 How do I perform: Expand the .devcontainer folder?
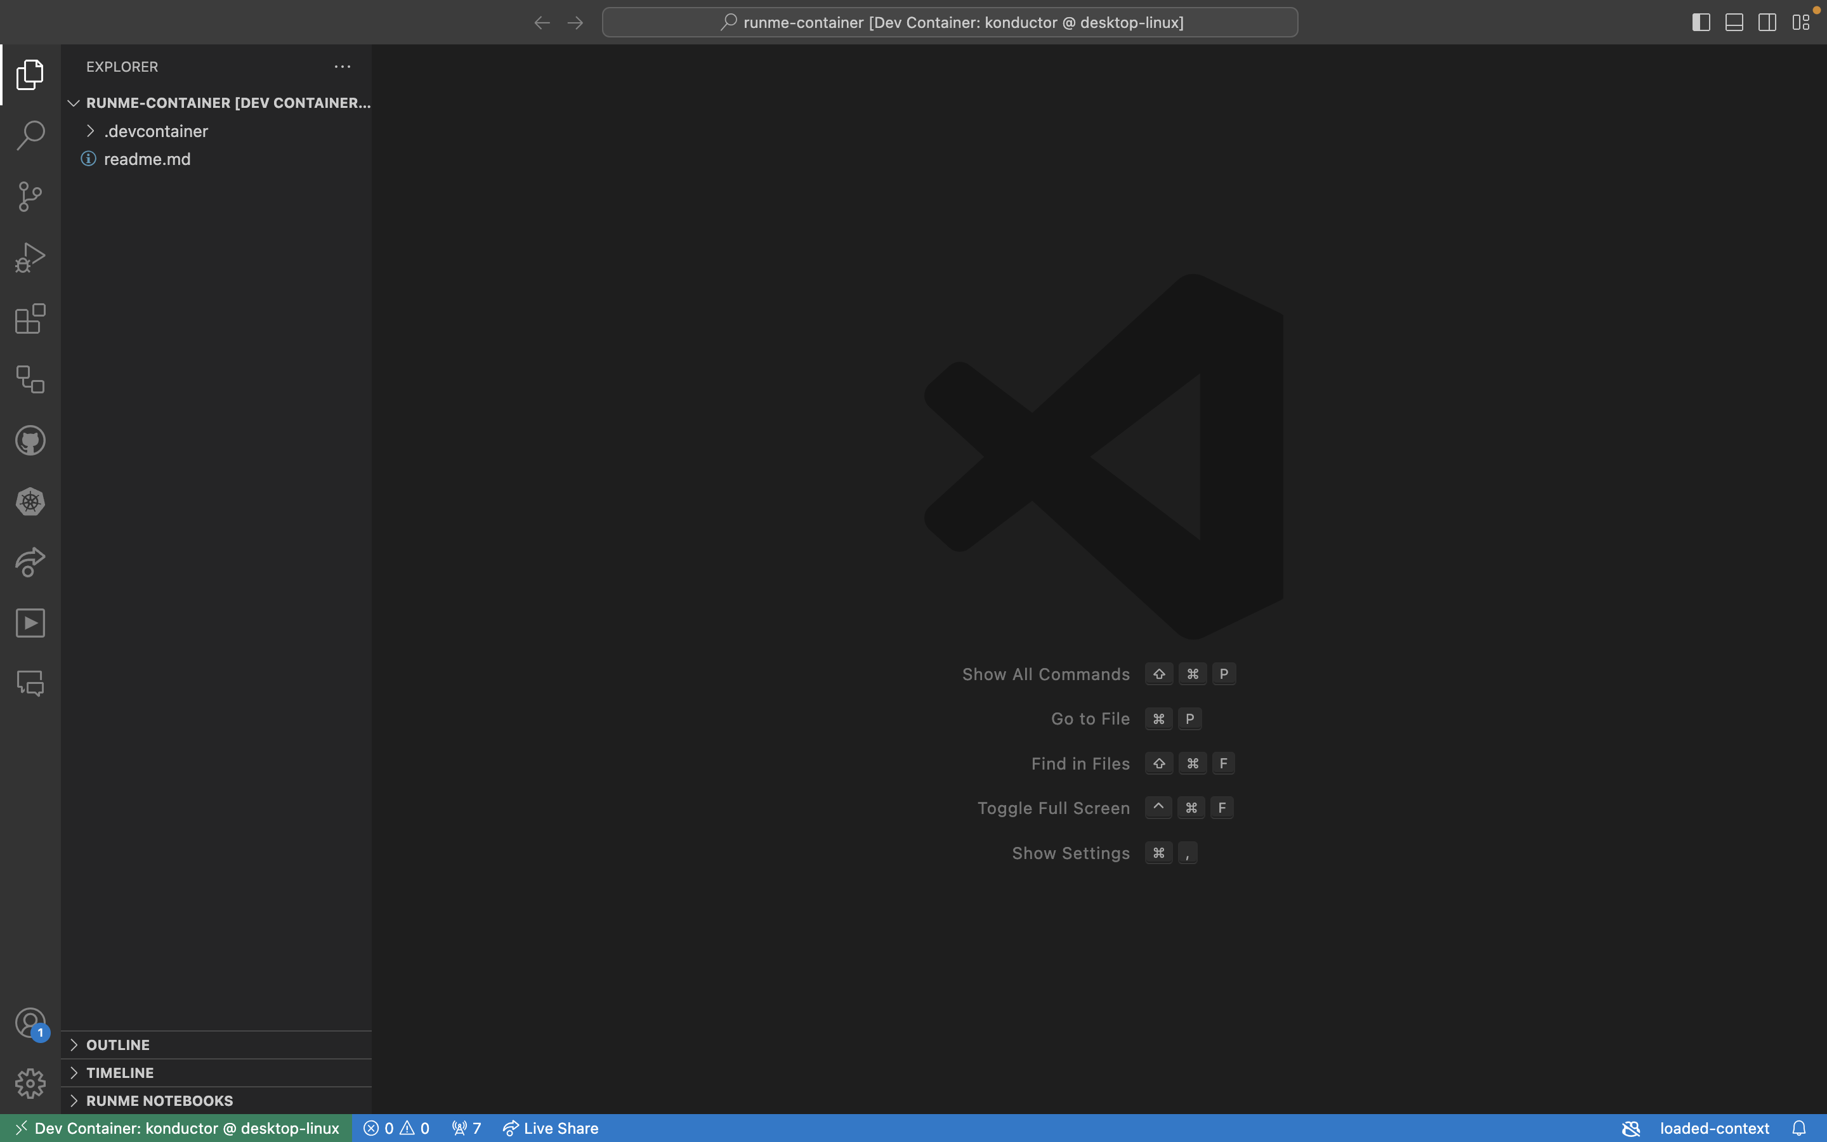(x=89, y=130)
